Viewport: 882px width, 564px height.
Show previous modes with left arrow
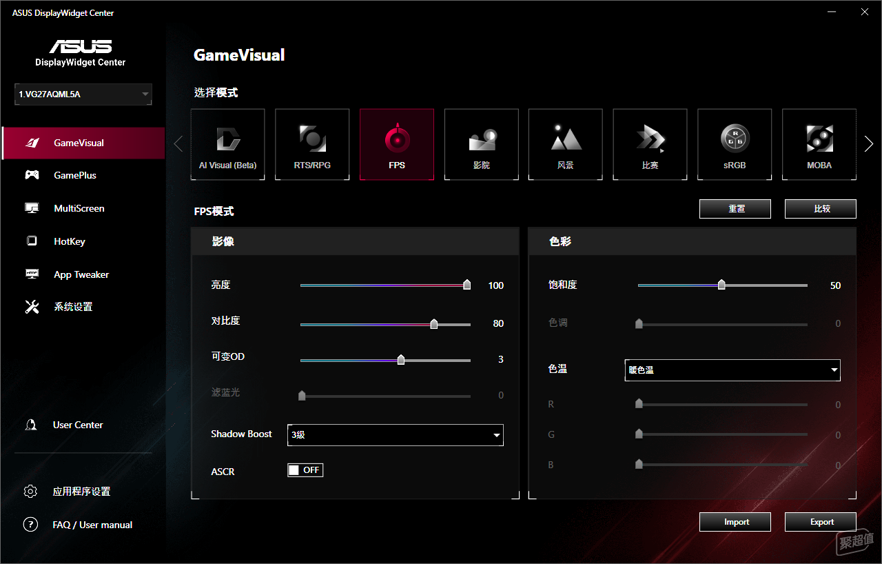tap(178, 143)
